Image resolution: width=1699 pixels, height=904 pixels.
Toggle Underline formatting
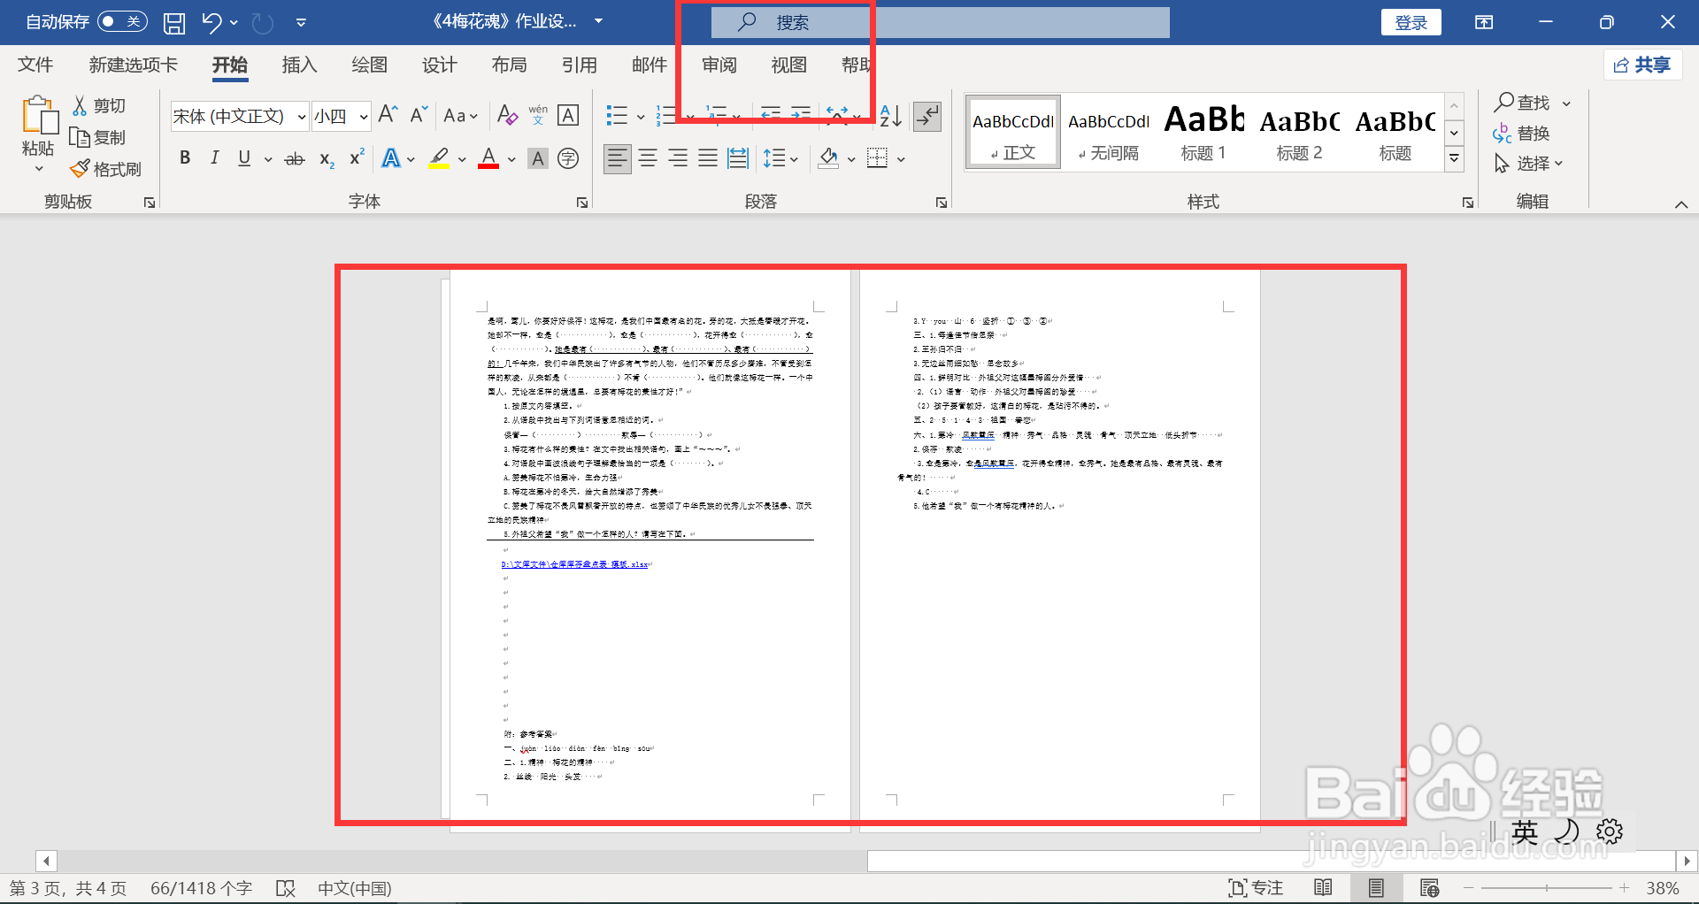(x=244, y=158)
